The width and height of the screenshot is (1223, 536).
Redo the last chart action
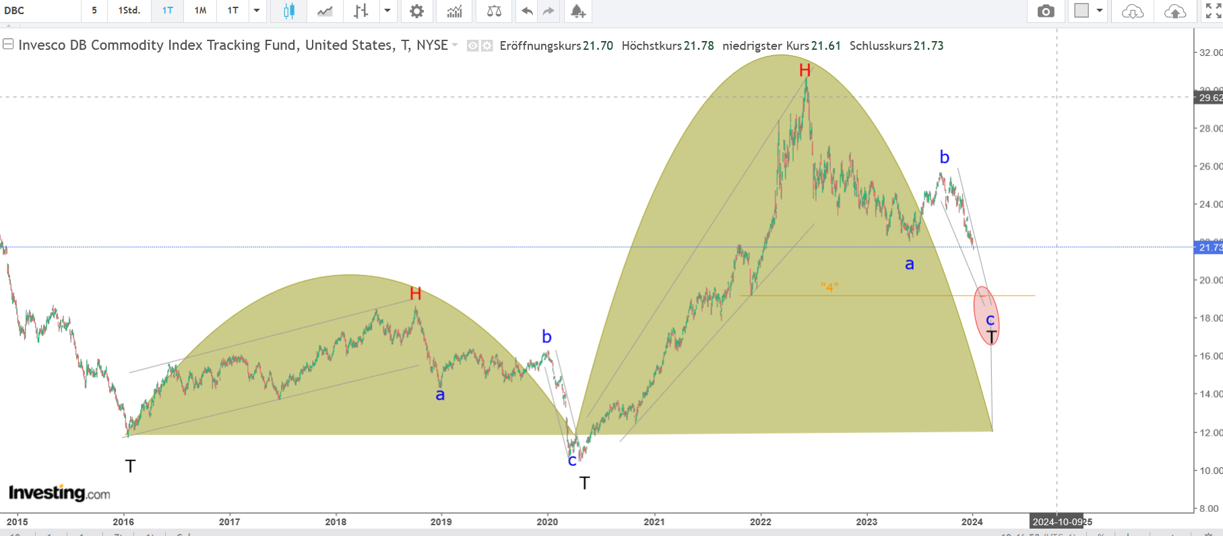point(548,11)
